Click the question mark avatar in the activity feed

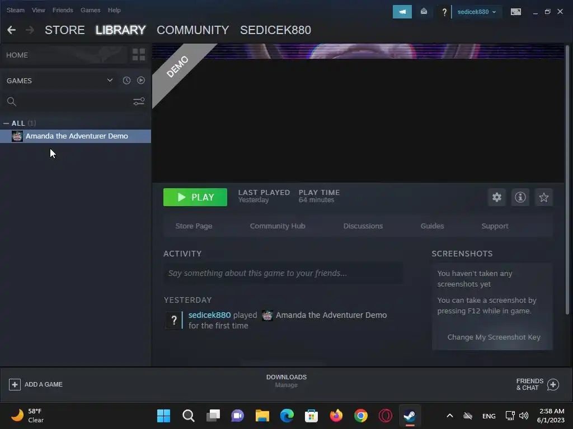(x=174, y=320)
